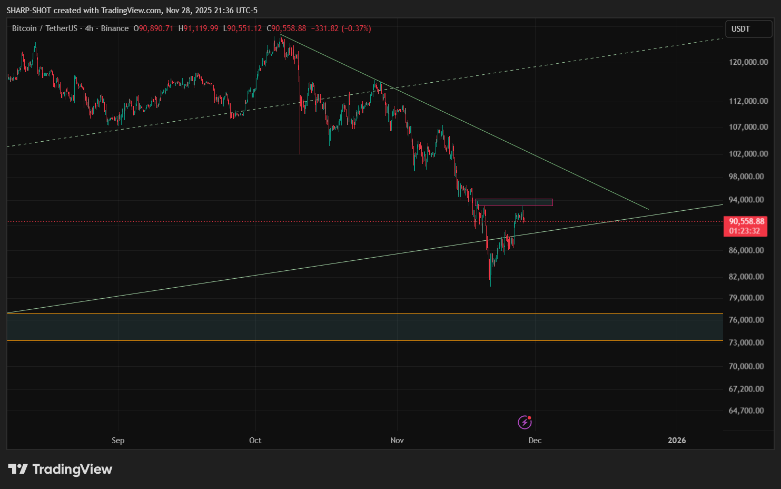Click the 102,000.00 price axis label
This screenshot has width=781, height=489.
748,154
